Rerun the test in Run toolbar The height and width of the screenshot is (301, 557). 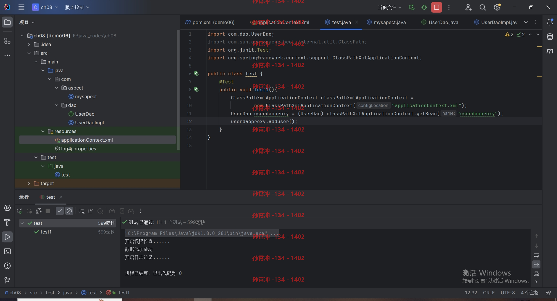19,211
